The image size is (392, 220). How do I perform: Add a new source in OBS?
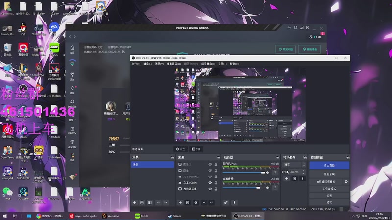click(180, 203)
